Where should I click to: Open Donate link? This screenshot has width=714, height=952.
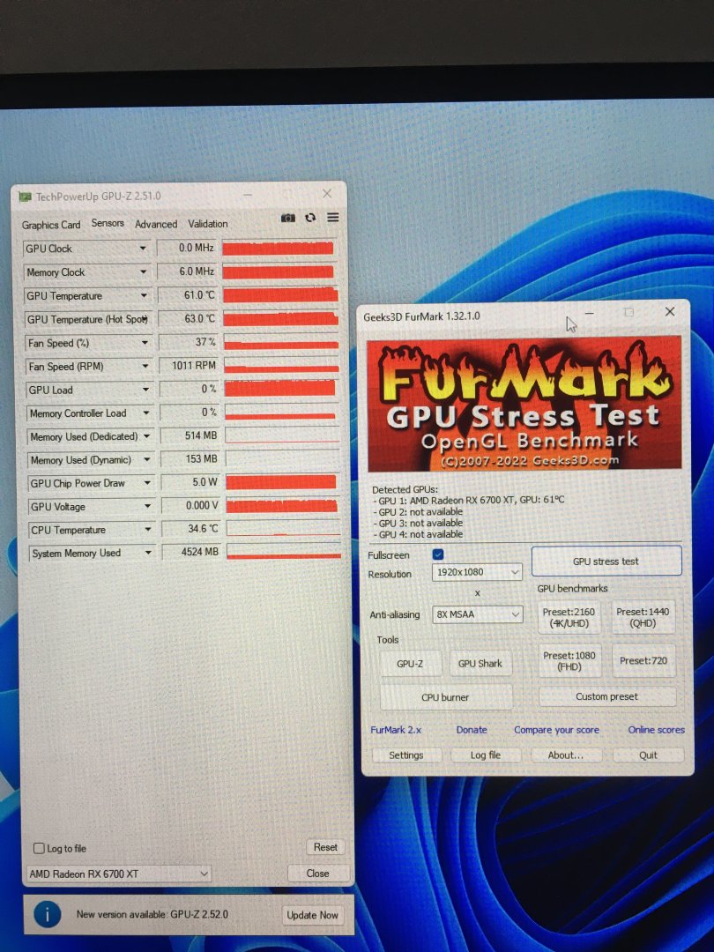pyautogui.click(x=472, y=730)
